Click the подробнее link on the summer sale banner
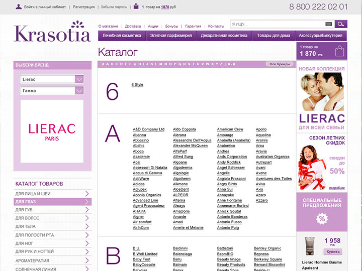Image resolution: width=362 pixels, height=271 pixels. pyautogui.click(x=337, y=188)
